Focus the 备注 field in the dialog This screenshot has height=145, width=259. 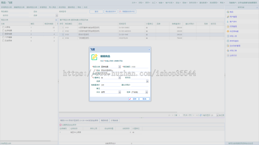[x=125, y=89]
